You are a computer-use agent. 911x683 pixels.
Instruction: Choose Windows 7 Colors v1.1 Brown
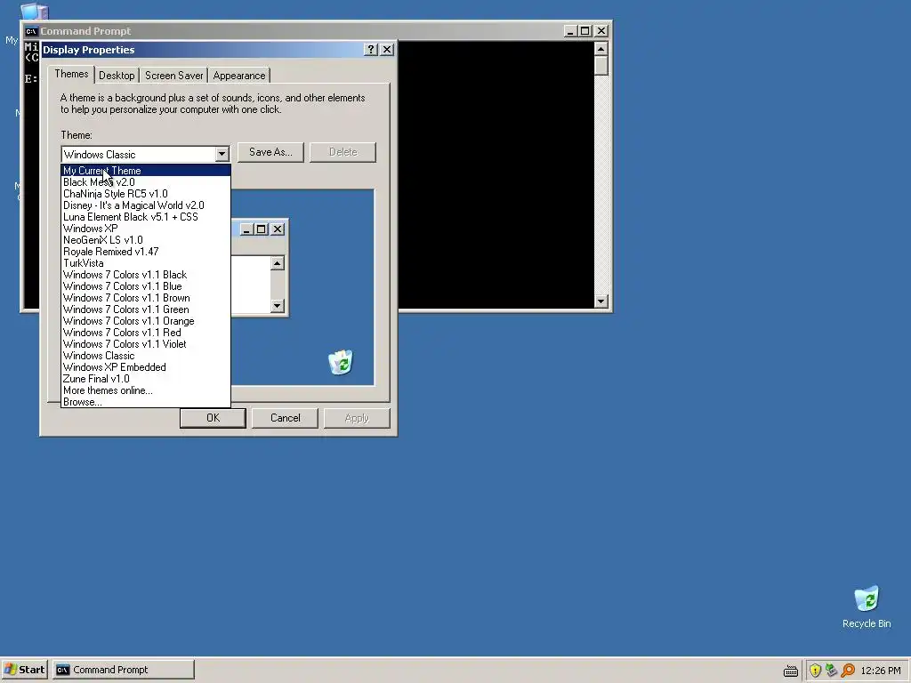146,298
